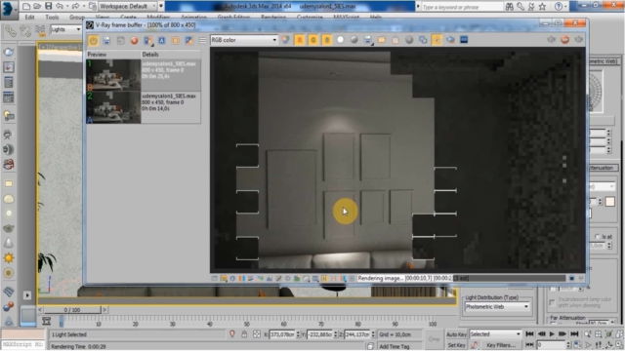Step to the previous frame
625x351 pixels.
[541, 334]
